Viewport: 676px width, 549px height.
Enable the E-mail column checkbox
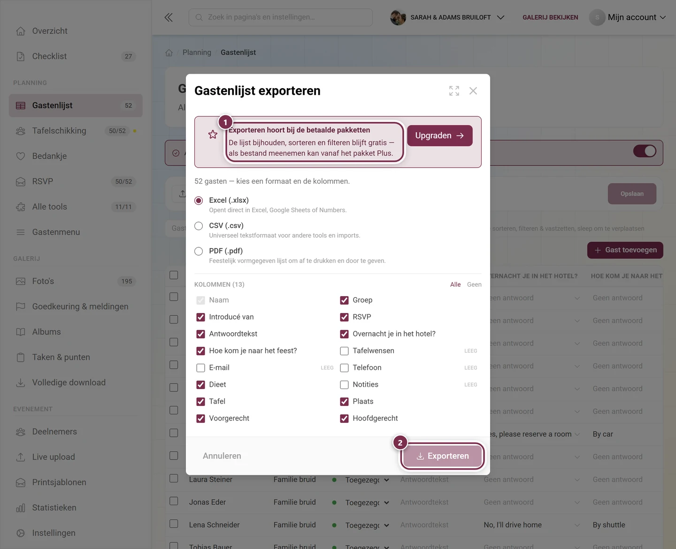click(200, 368)
